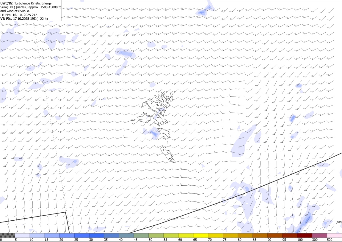The height and width of the screenshot is (242, 342).
Task: Click the 20–25 blue legend swatch
Action: [x=67, y=235]
